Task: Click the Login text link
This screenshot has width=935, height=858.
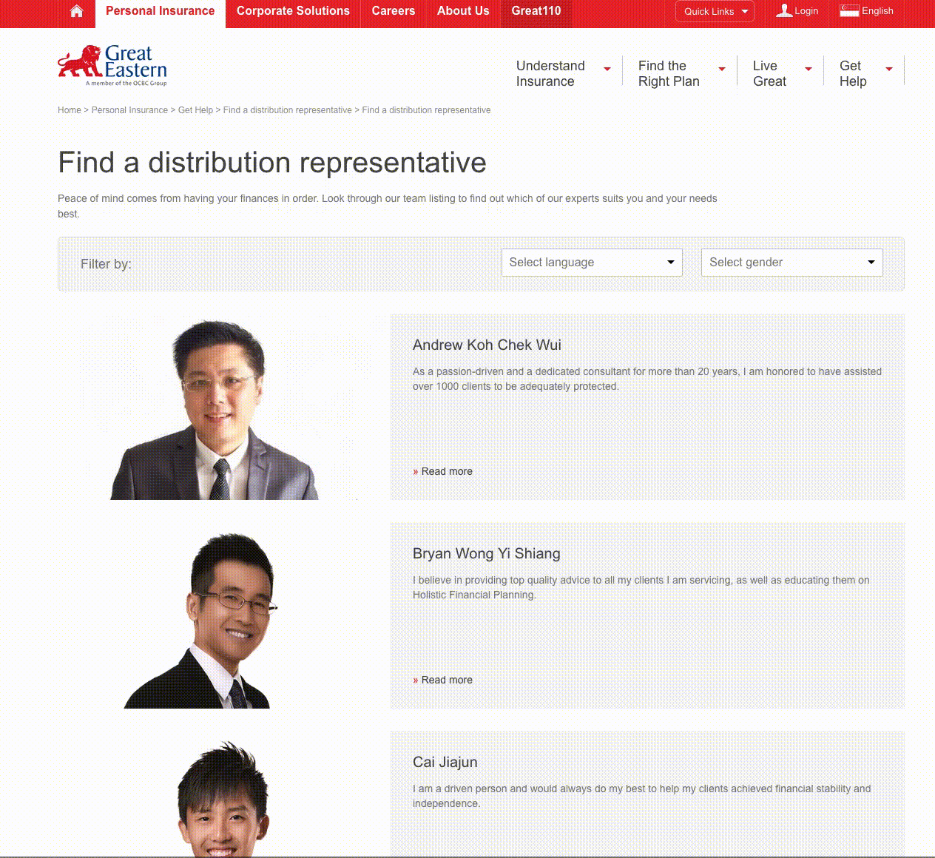Action: pos(806,11)
